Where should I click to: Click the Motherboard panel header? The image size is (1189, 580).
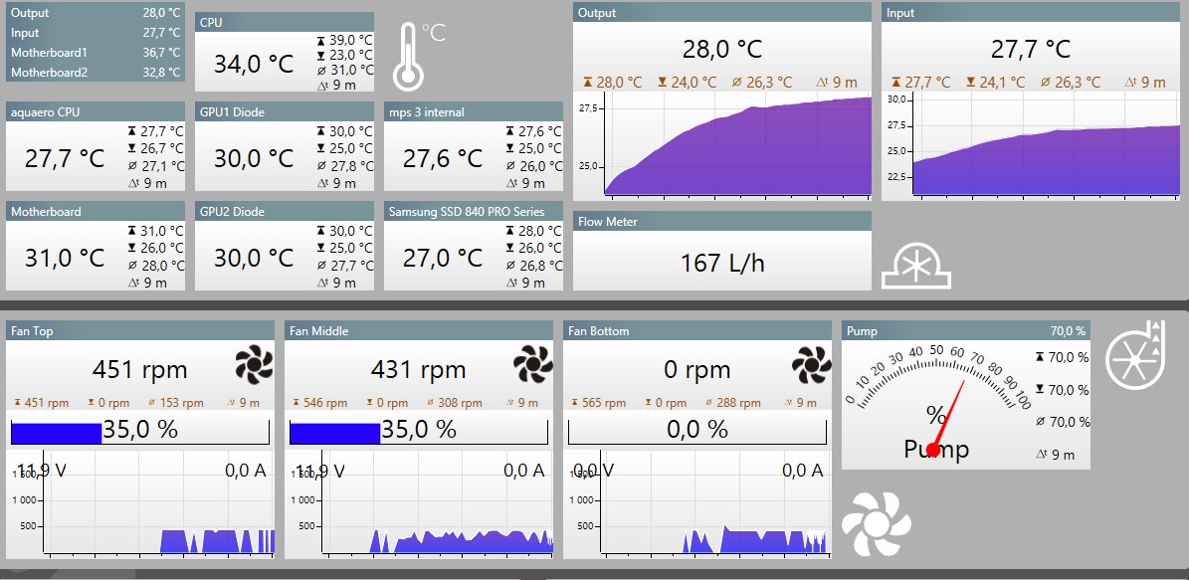[96, 211]
